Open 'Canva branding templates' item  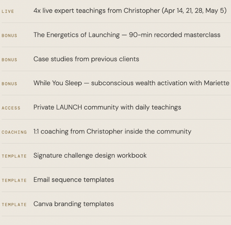(73, 204)
